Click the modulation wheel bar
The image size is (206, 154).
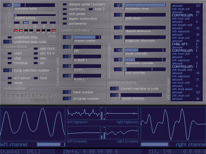coord(145,5)
